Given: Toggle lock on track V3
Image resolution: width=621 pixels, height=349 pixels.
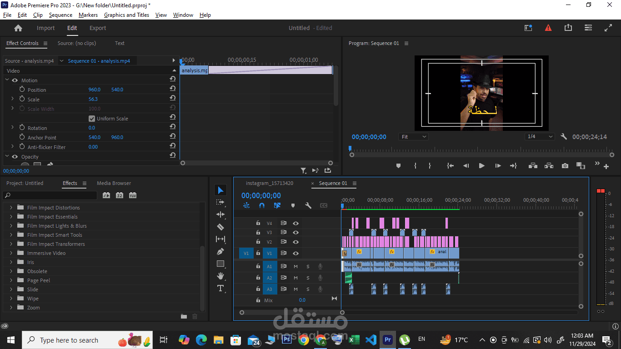Looking at the screenshot, I should coord(258,232).
